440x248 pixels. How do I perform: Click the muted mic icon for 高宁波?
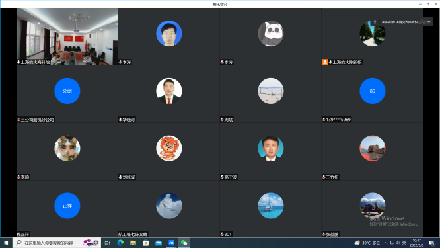point(222,177)
